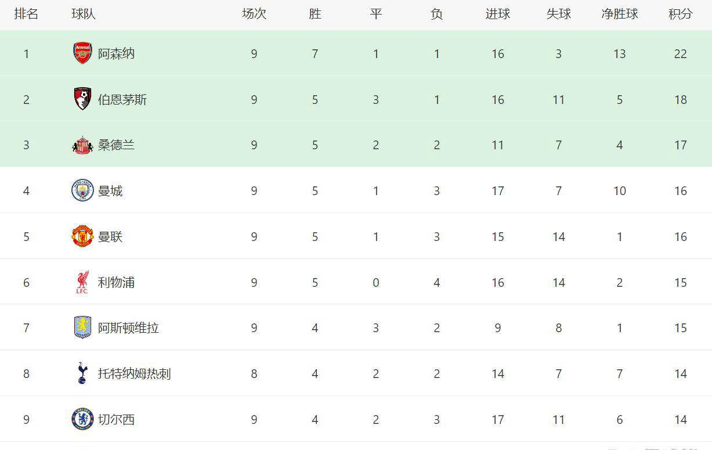
Task: Open the 伯恩茅斯 team link
Action: pos(122,100)
